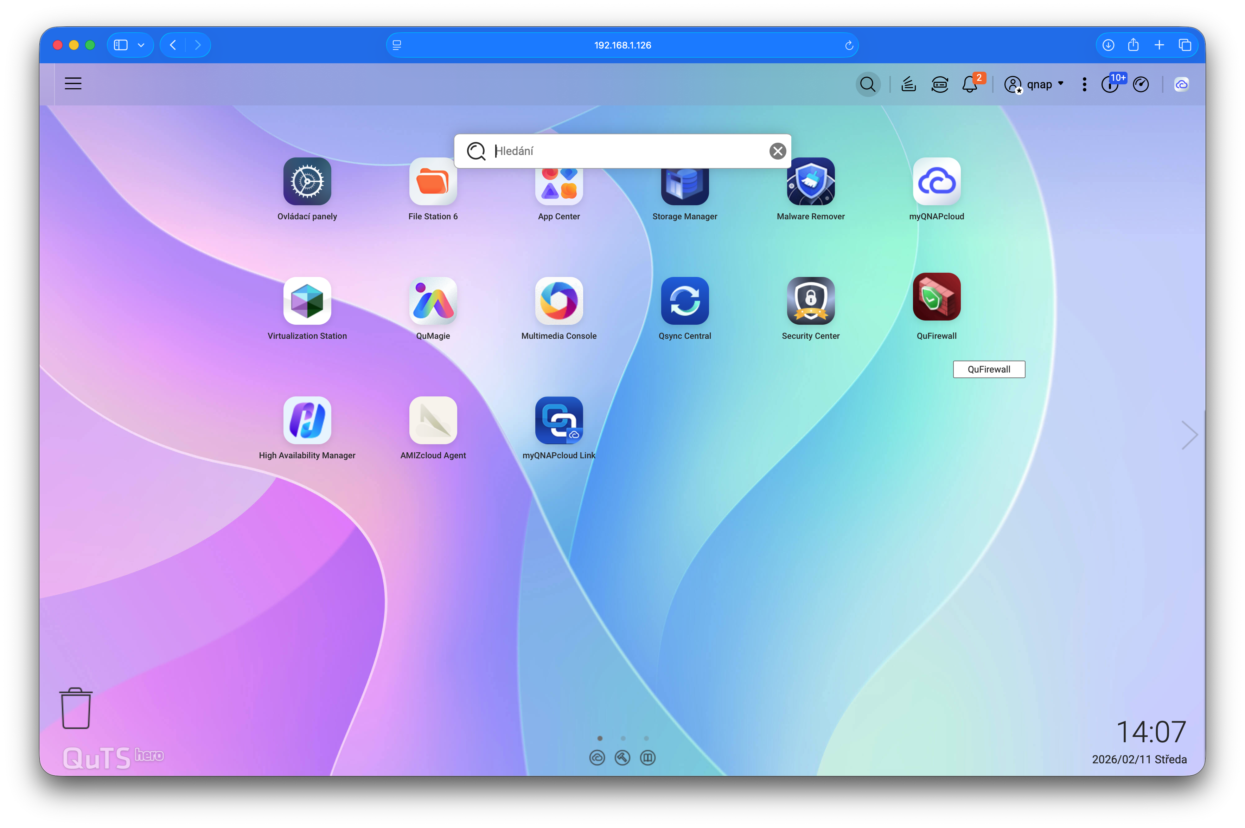Open the notifications bell
This screenshot has height=828, width=1245.
pyautogui.click(x=969, y=84)
